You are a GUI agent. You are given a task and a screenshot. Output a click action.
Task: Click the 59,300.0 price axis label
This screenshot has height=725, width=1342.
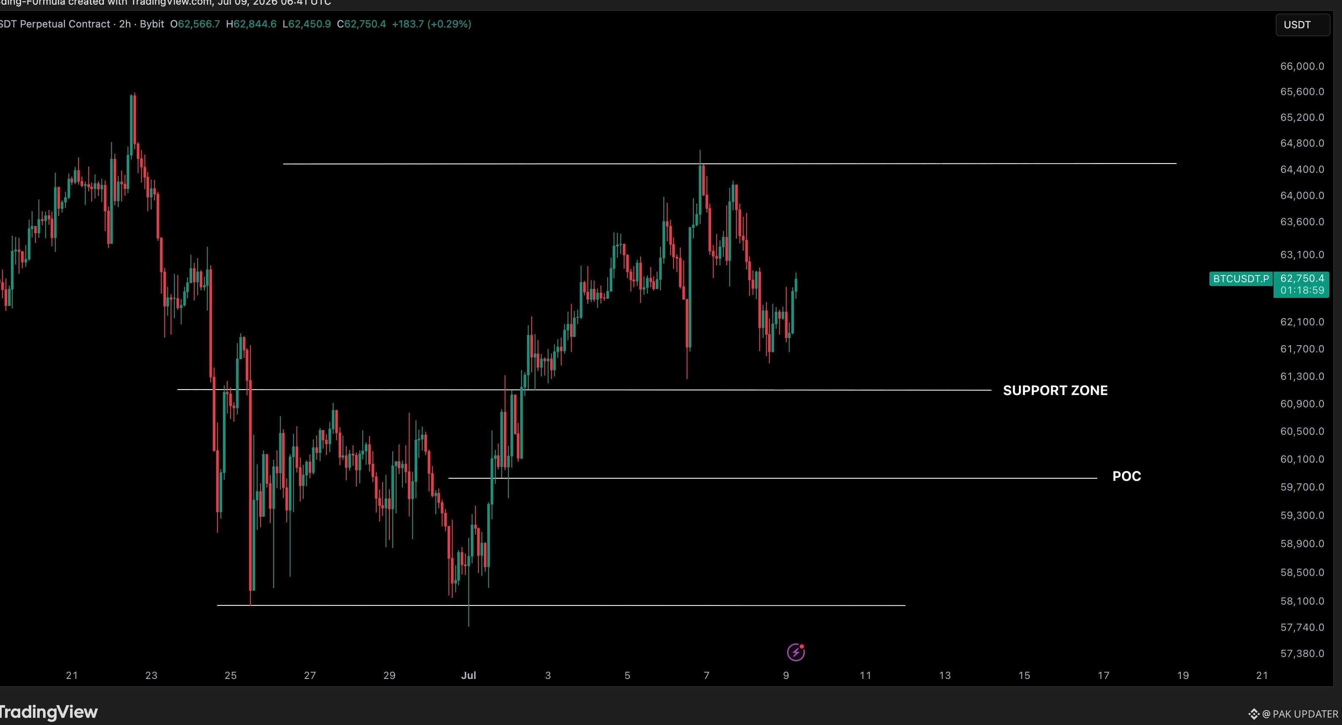[1302, 515]
